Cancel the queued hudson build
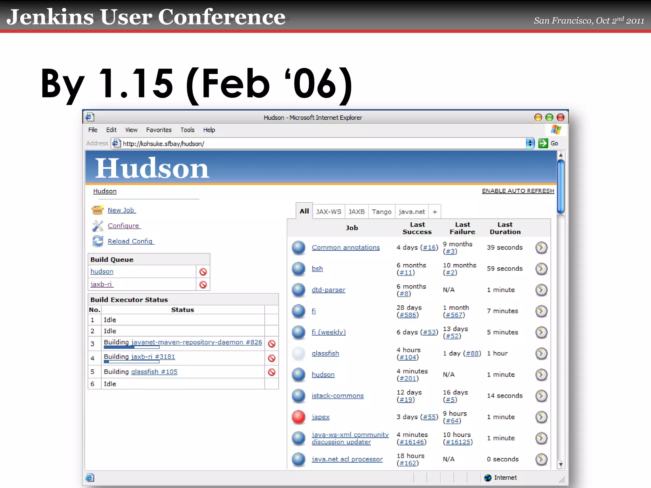Viewport: 651px width, 488px height. [x=203, y=272]
